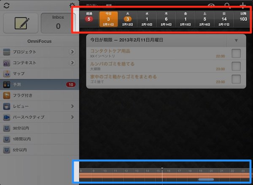Open the 家中のゴミ箱からゴミをまとめる task title
253x185 pixels.
point(124,76)
